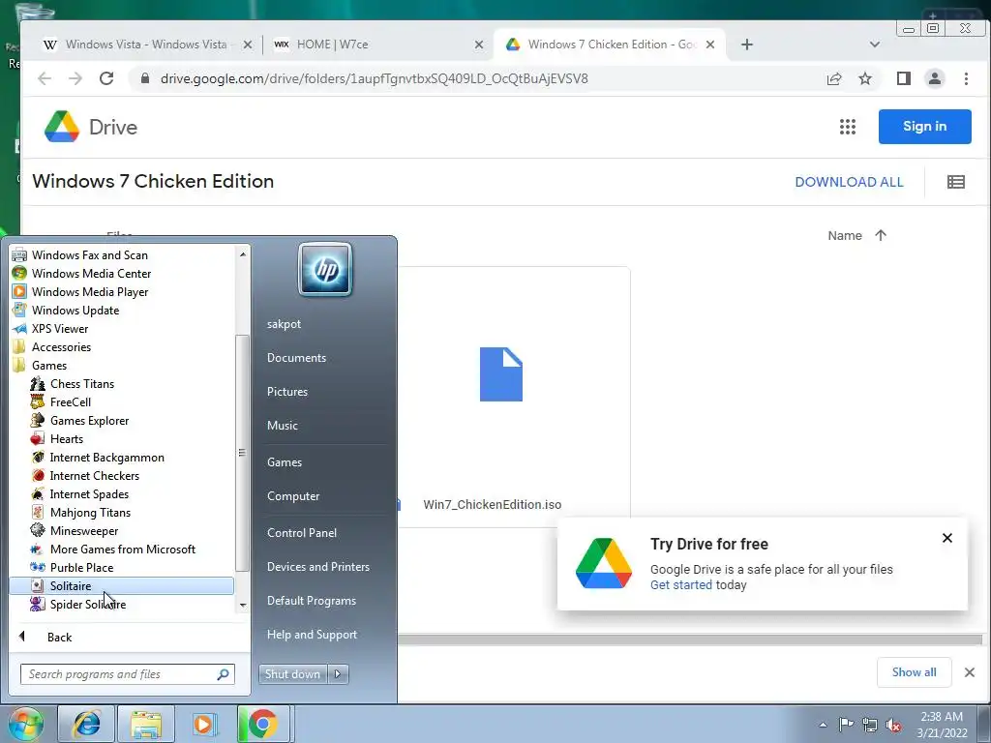Screen dimensions: 991x743
Task: Click Search programs and files box
Action: pos(127,674)
